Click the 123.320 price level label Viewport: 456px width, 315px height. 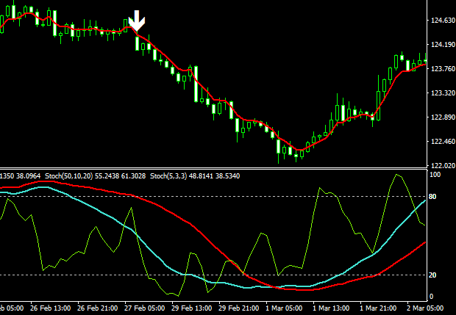441,93
